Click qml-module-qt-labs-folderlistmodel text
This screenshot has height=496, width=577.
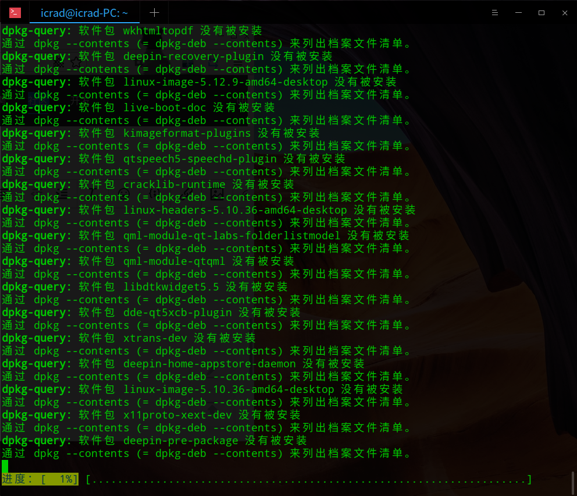[x=232, y=235]
